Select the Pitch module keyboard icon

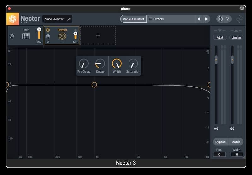26,36
